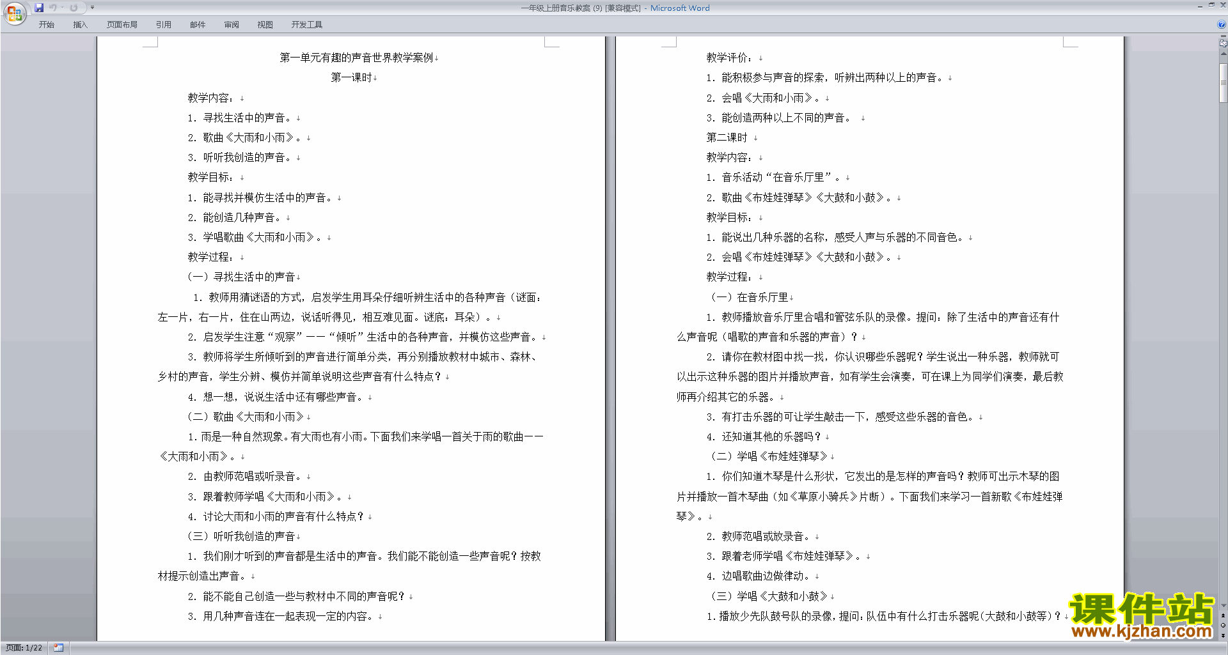Open the 引用 ribbon tab
The width and height of the screenshot is (1228, 655).
coord(163,25)
